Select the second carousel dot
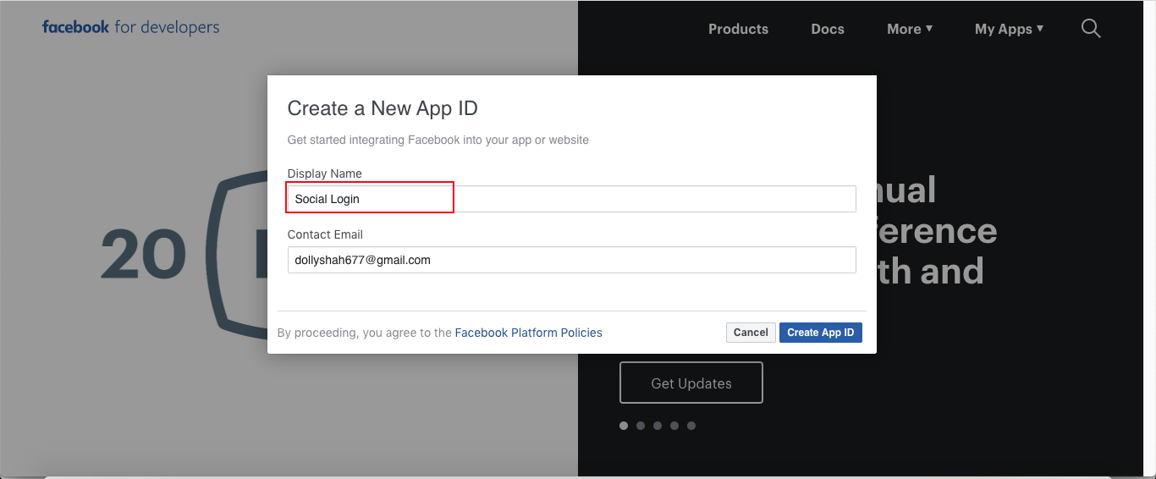1156x479 pixels. pyautogui.click(x=641, y=426)
